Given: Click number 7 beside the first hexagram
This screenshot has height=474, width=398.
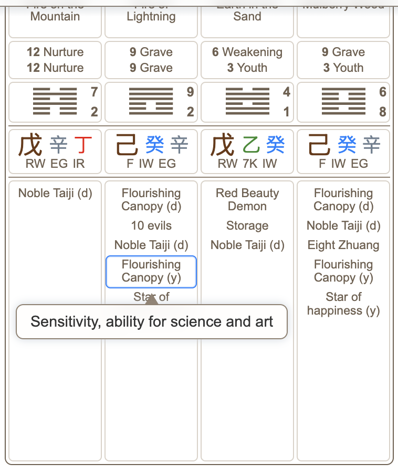Looking at the screenshot, I should coord(94,92).
